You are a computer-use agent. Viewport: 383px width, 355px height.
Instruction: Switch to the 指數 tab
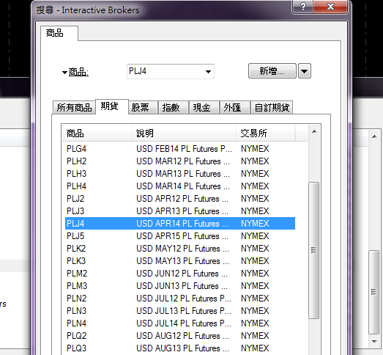(174, 108)
